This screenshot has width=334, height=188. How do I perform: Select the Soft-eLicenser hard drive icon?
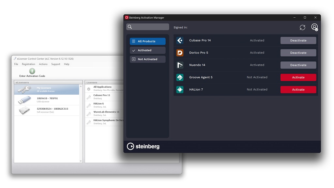pos(24,110)
